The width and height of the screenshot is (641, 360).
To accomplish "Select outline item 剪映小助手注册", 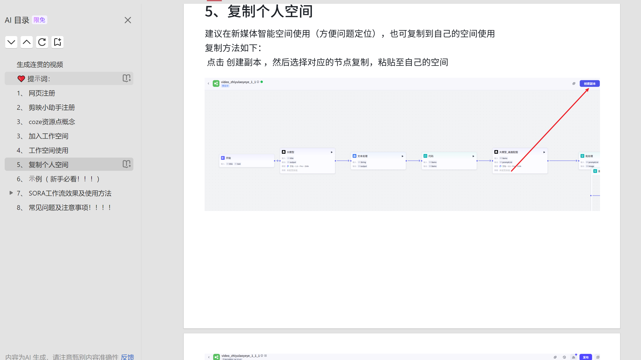I will click(51, 108).
